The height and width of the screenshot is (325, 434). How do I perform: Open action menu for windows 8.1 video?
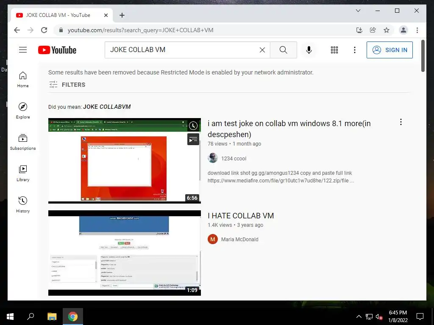click(x=401, y=122)
